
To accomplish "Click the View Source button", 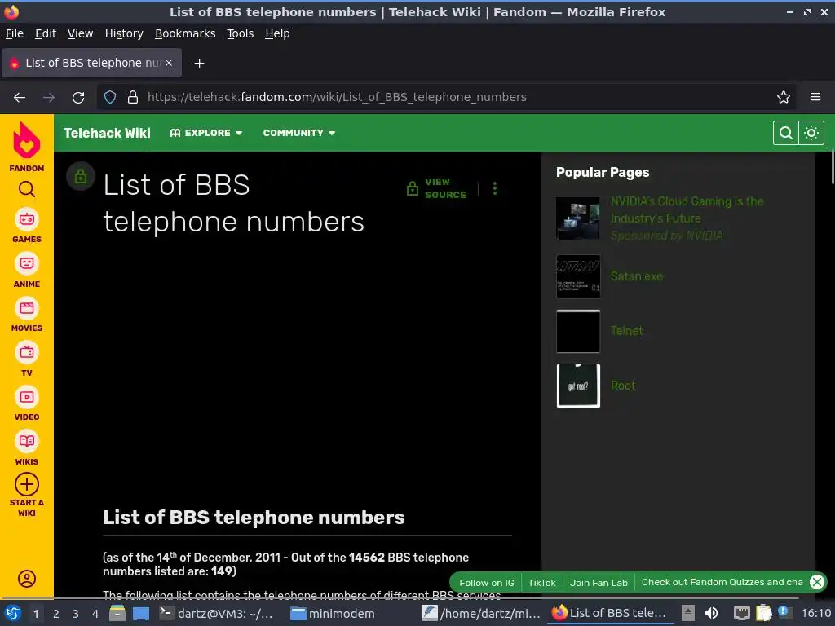I will 436,188.
